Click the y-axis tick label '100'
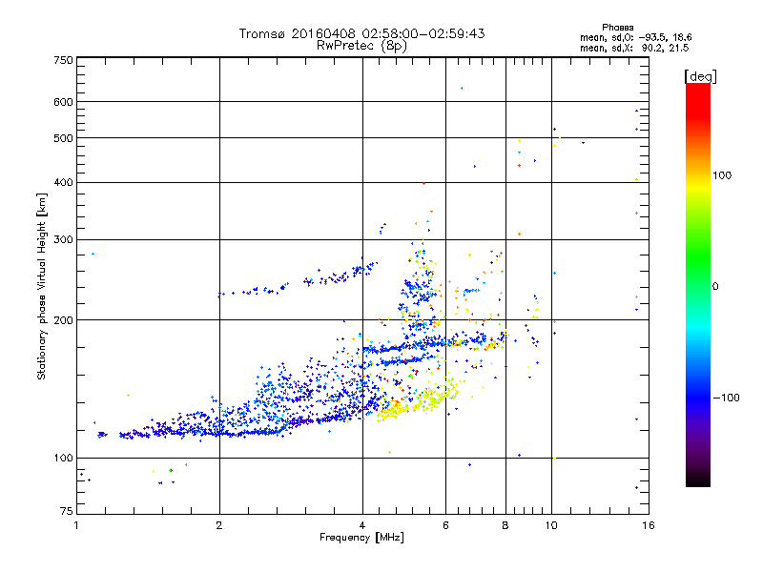This screenshot has width=763, height=572. coord(63,459)
